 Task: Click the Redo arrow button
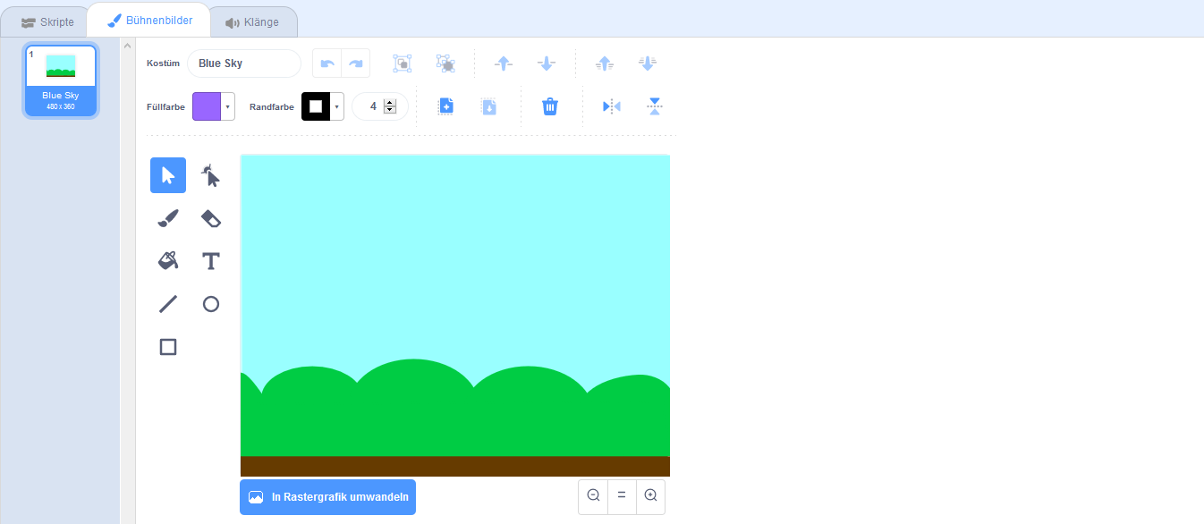click(x=356, y=63)
